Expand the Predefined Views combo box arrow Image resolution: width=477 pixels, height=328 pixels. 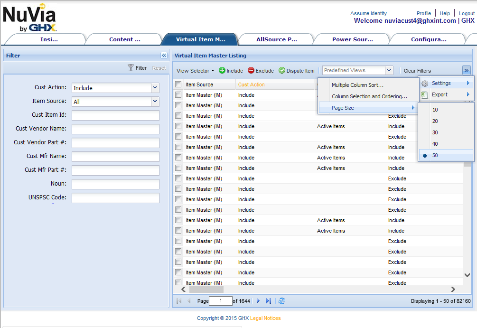(x=389, y=70)
